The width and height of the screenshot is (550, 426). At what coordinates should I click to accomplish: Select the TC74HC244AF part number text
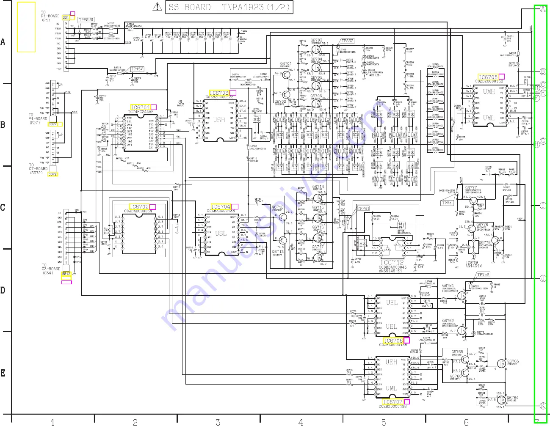[x=141, y=112]
